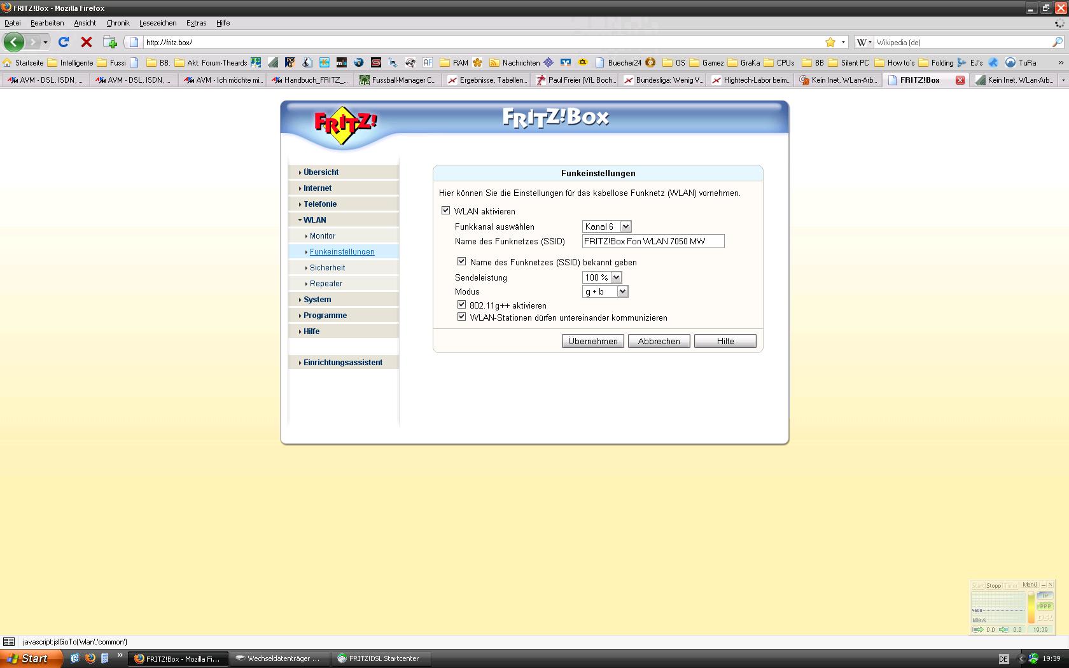Open the Monitor link under WLAN

click(323, 235)
